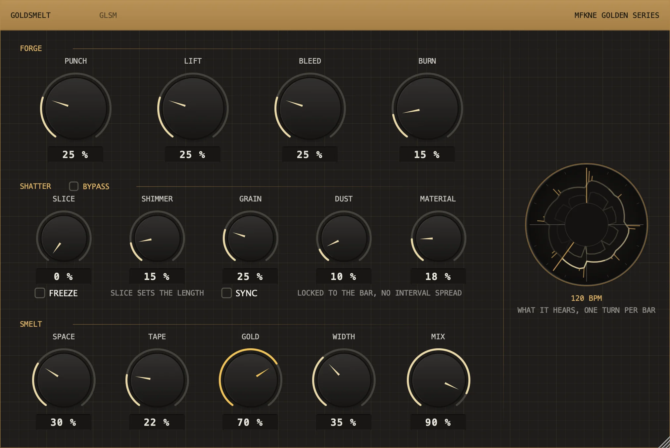This screenshot has height=448, width=670.
Task: Click the GOLD 70 % value field
Action: [x=250, y=422]
